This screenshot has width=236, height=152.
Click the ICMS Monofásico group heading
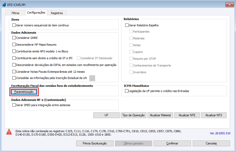click(136, 86)
